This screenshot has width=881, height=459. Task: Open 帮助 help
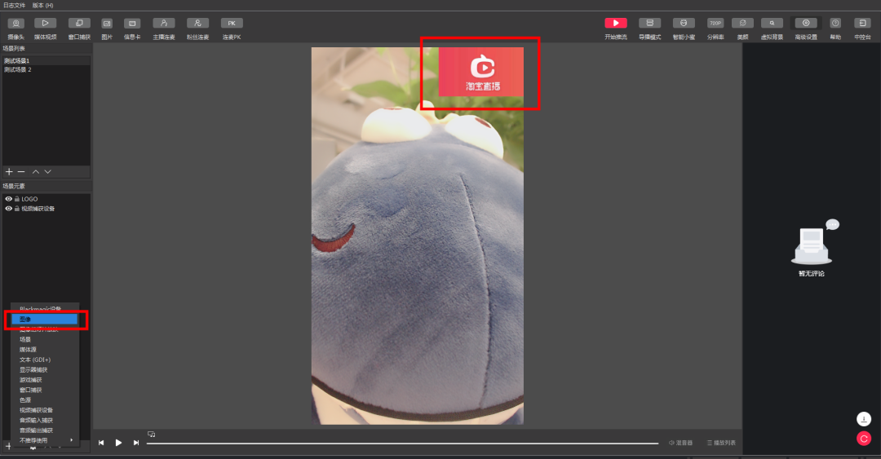pos(835,28)
